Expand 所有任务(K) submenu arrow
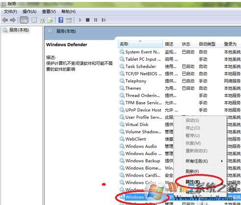This screenshot has width=241, height=205. 222,161
